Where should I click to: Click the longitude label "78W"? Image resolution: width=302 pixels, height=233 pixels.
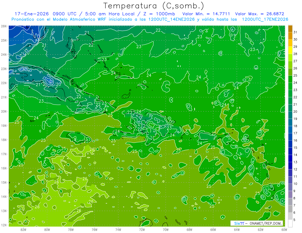tap(71, 229)
